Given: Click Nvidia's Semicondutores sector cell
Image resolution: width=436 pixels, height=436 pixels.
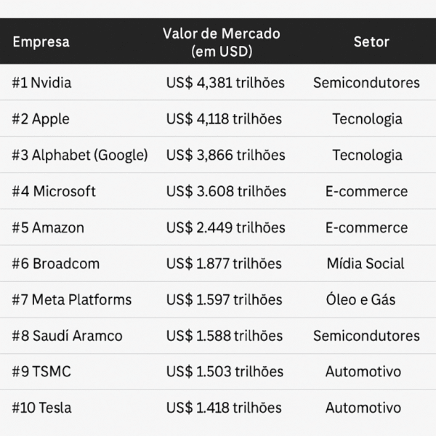Looking at the screenshot, I should pyautogui.click(x=366, y=82).
